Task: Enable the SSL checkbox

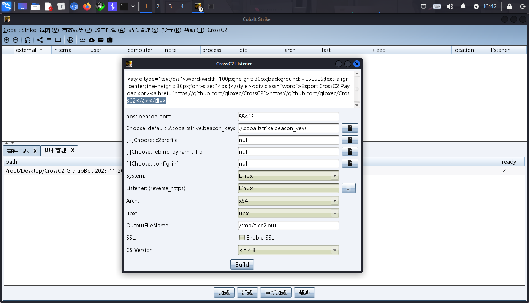Action: [242, 238]
